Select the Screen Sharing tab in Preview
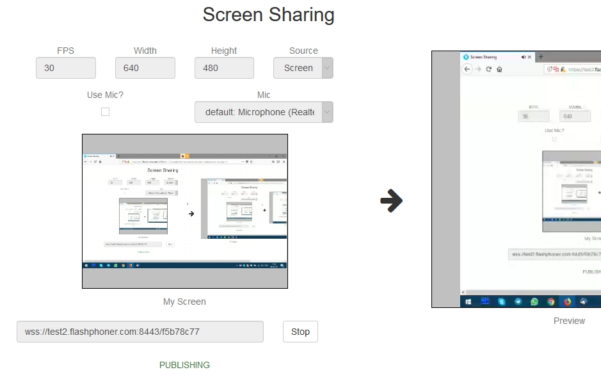This screenshot has width=601, height=379. pos(490,57)
